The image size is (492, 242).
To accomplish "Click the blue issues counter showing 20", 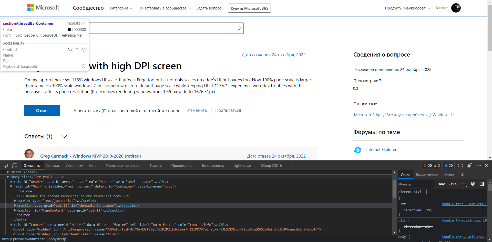I will (449, 166).
